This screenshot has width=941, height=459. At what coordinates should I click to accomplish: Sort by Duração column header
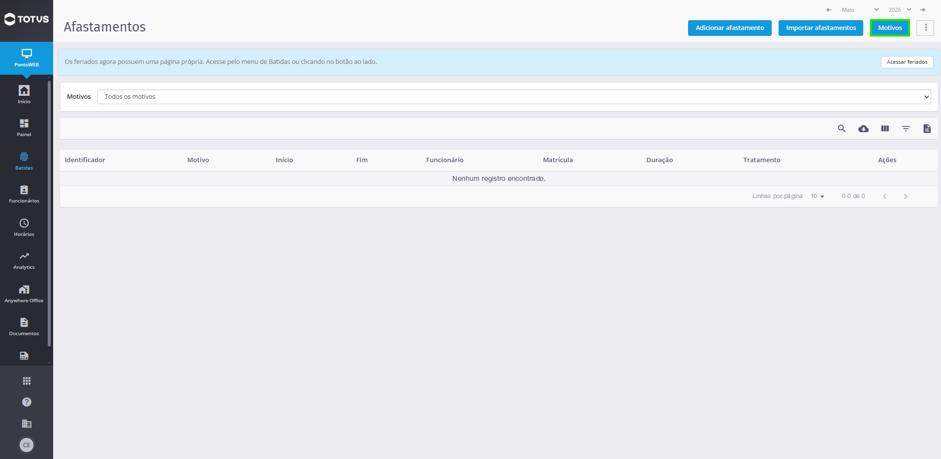coord(659,160)
